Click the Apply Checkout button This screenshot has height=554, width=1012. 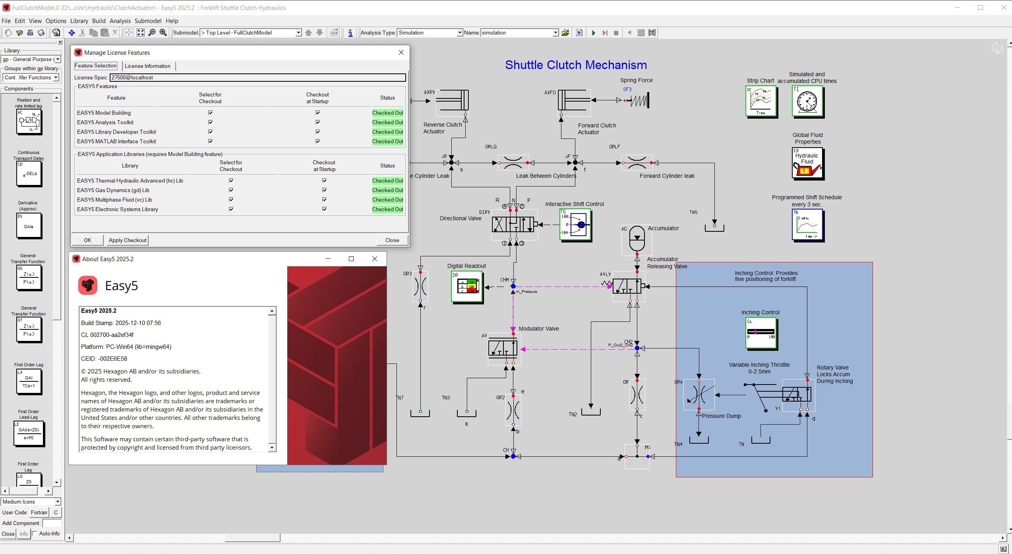pos(128,240)
